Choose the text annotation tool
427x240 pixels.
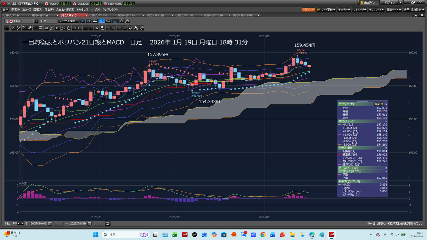pos(97,28)
